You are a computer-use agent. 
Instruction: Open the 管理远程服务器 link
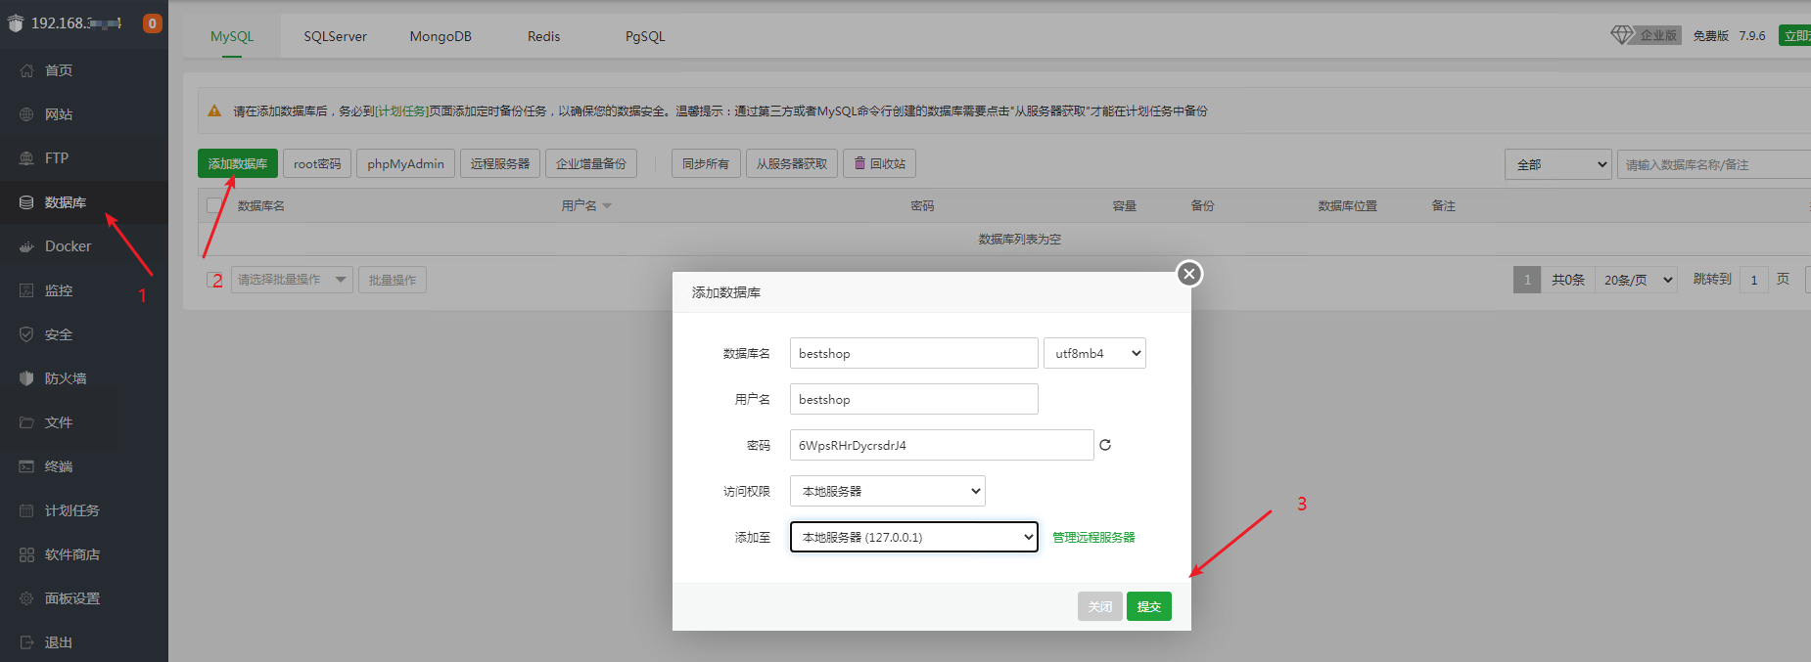point(1093,537)
